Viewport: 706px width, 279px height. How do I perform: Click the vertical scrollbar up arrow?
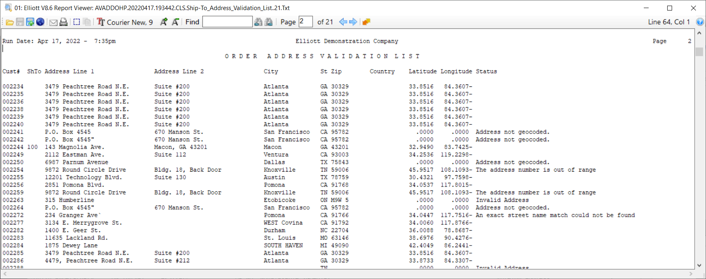pos(699,33)
